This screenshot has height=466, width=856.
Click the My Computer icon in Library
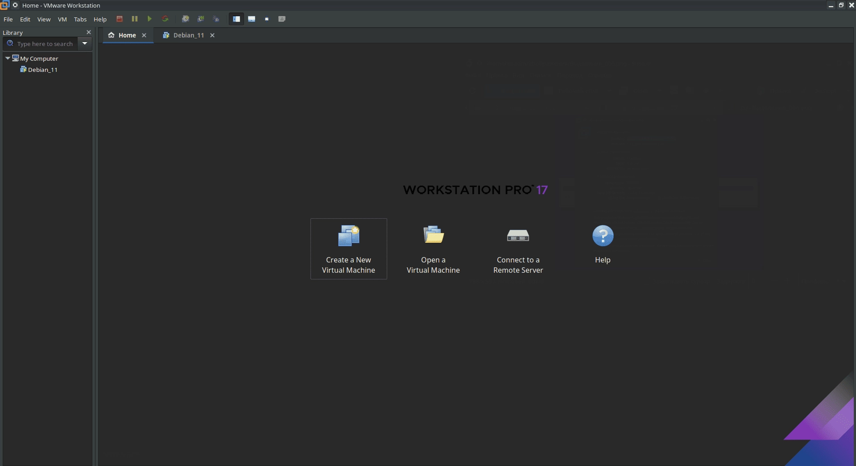[16, 58]
